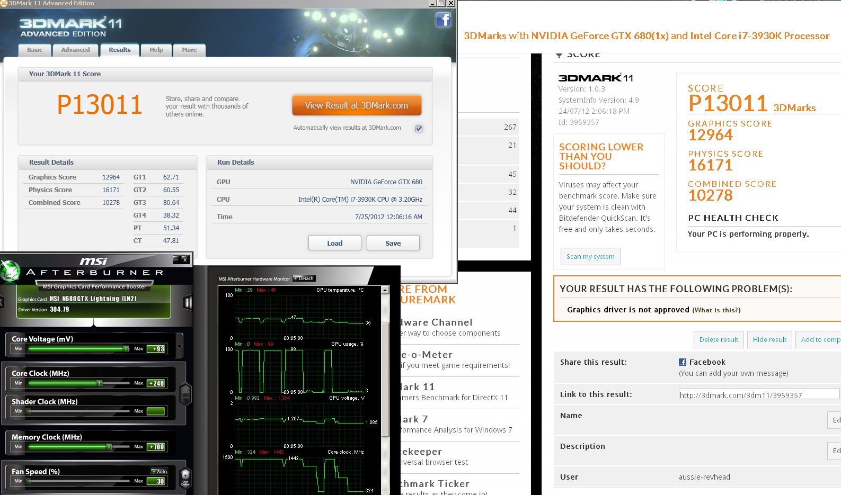Toggle the fan speed Auto button
This screenshot has width=841, height=495.
pos(159,471)
